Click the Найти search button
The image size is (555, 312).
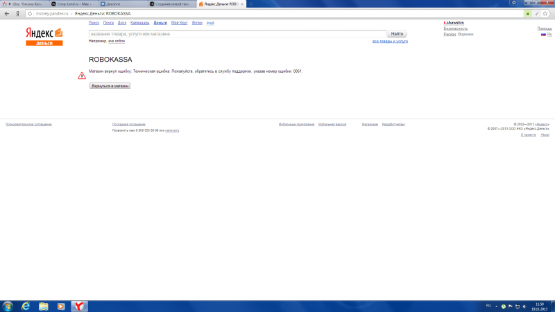click(397, 34)
